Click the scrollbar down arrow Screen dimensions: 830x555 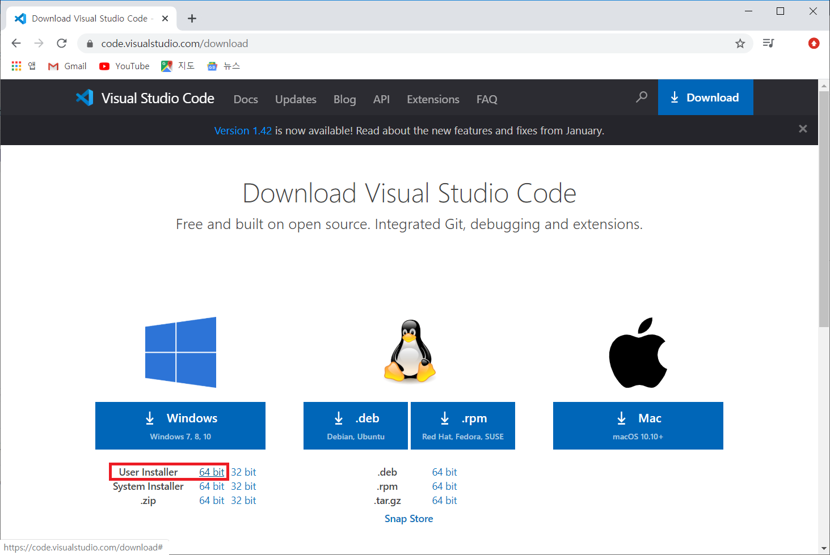coord(824,549)
